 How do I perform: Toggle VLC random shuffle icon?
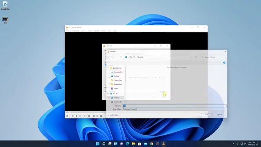101,116
